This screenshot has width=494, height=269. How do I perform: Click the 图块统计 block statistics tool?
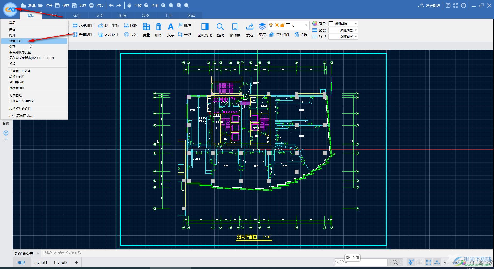[109, 35]
